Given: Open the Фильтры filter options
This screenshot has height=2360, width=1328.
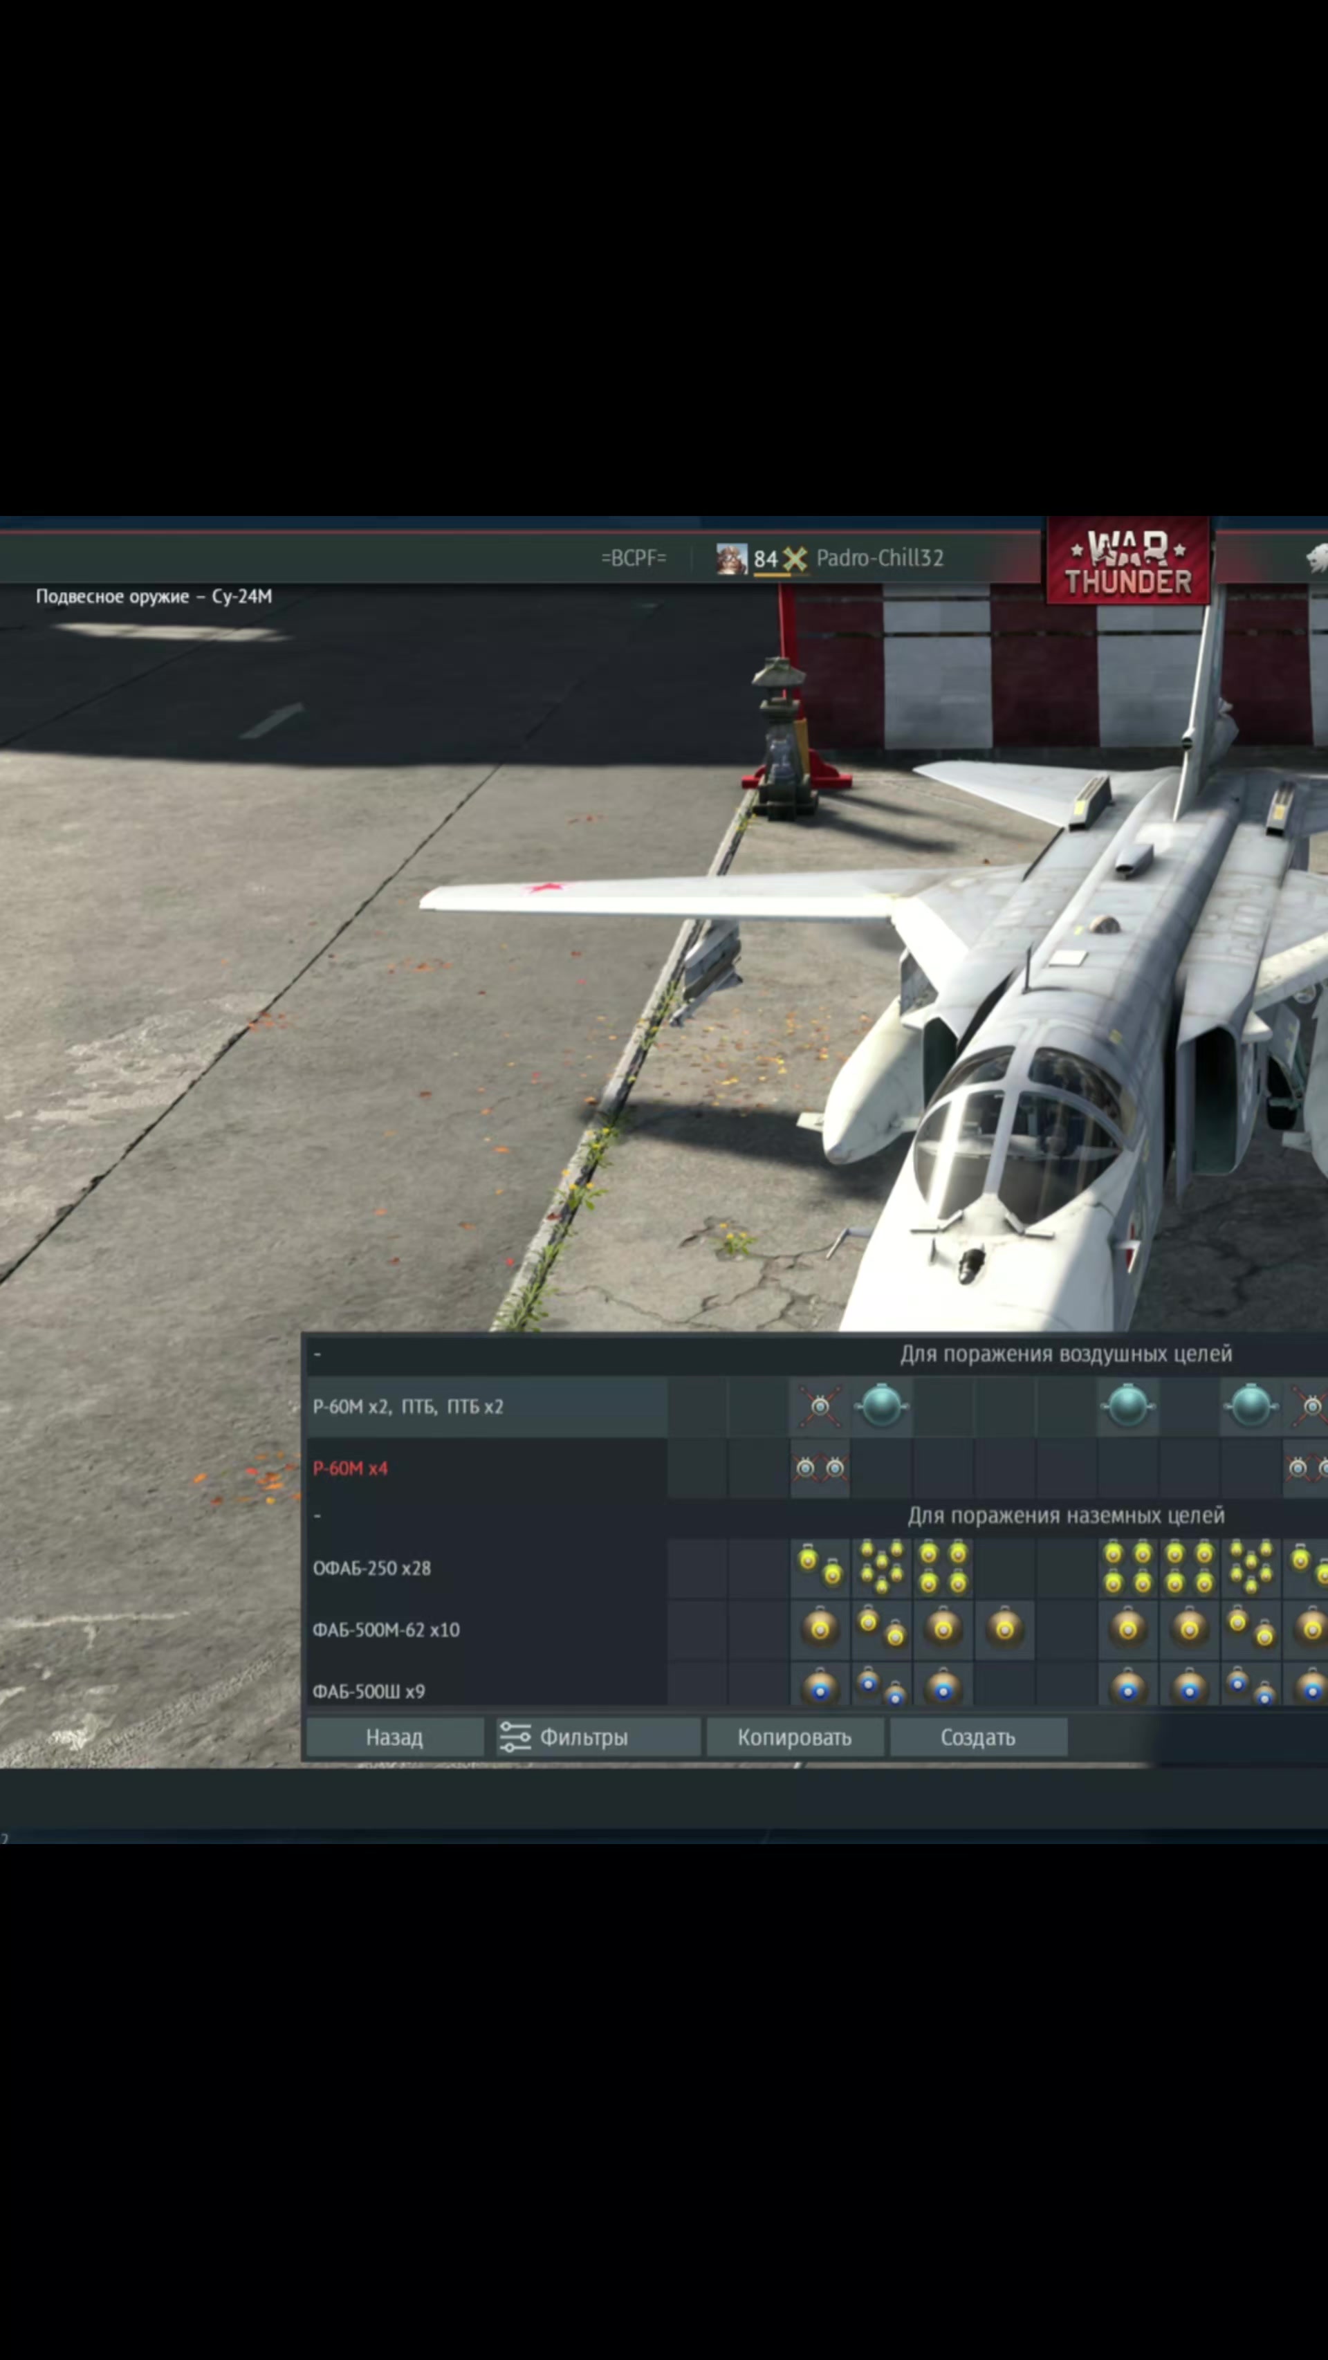Looking at the screenshot, I should pos(598,1737).
